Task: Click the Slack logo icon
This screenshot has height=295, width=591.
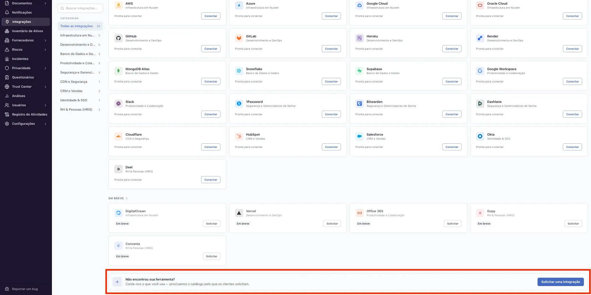Action: (x=118, y=104)
